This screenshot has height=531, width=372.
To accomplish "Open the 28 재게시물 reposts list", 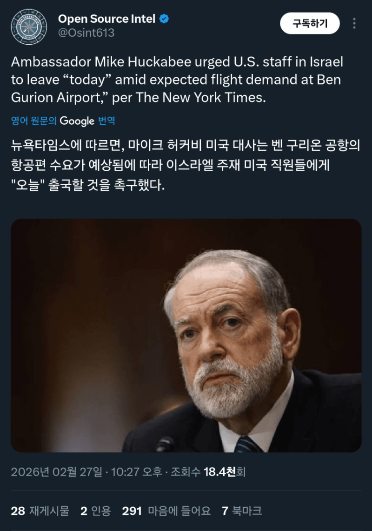I will point(40,511).
